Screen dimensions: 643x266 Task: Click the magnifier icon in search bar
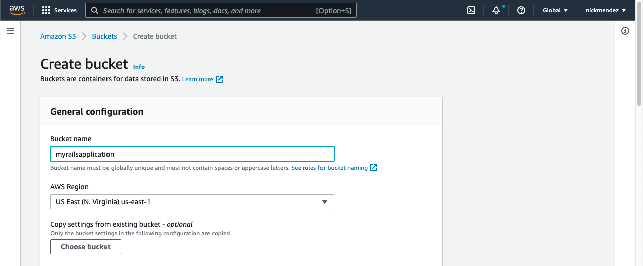tap(95, 10)
